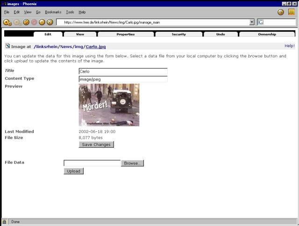Click the Title text field containing Carlo
Image resolution: width=299 pixels, height=226 pixels.
pyautogui.click(x=123, y=72)
